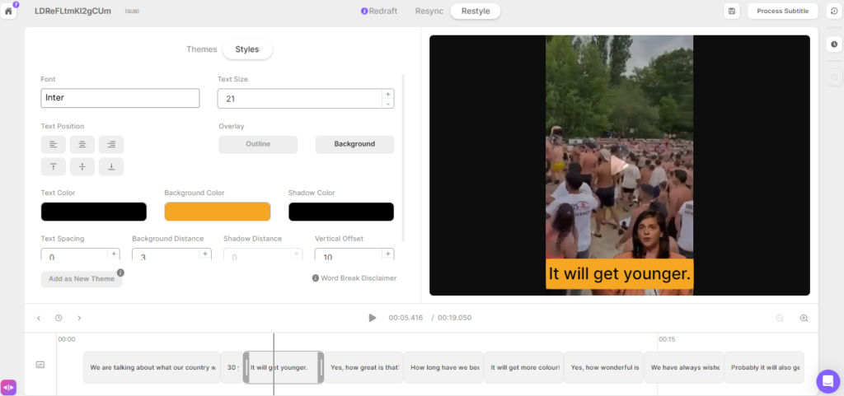Click project name LDReFLtmKI2gCUm
This screenshot has height=396, width=844.
[x=73, y=11]
